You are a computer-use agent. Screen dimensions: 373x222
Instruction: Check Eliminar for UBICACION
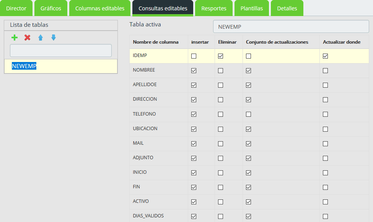click(x=220, y=129)
